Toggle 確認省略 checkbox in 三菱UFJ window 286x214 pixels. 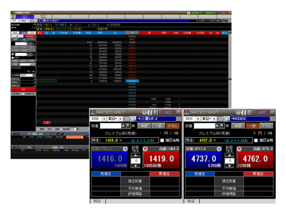point(162,140)
